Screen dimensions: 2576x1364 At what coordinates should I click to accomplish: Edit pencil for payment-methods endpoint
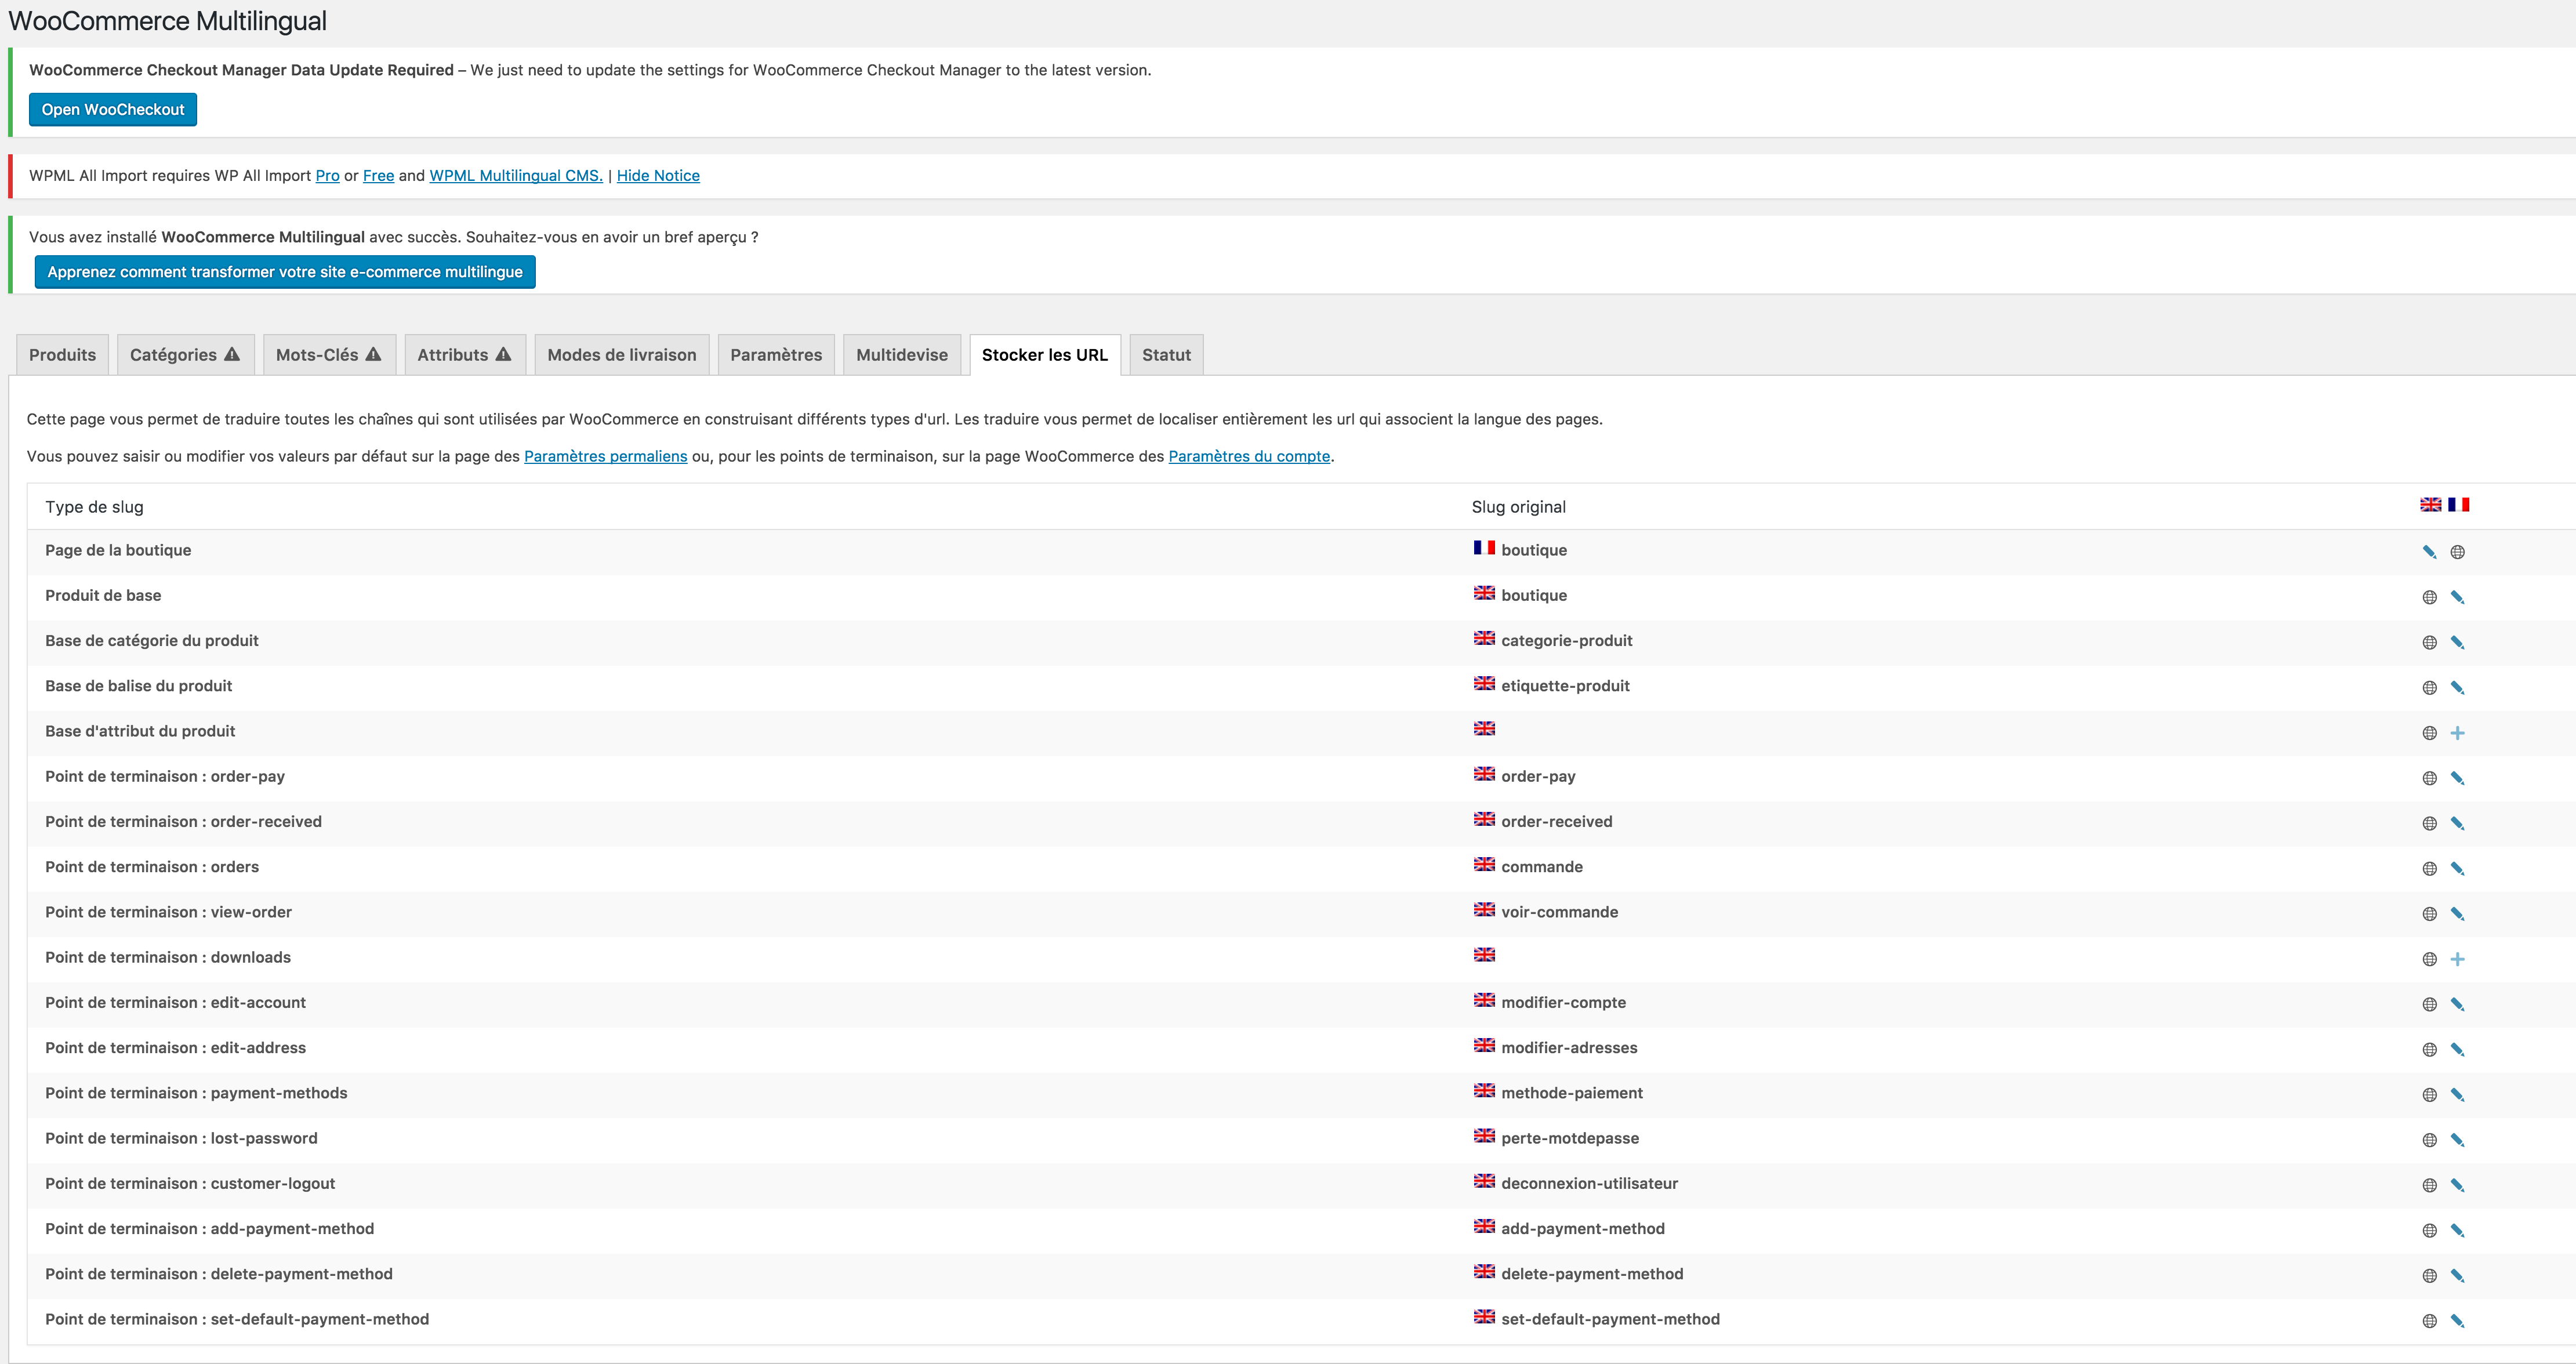(x=2457, y=1095)
